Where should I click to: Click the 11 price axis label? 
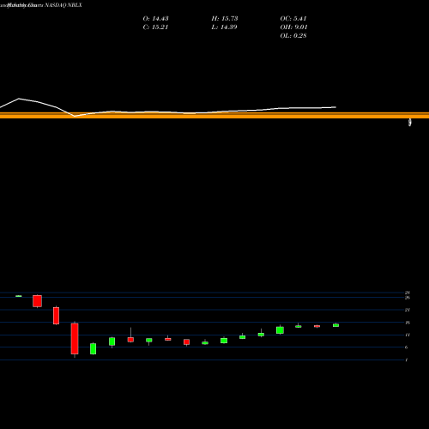[408, 335]
